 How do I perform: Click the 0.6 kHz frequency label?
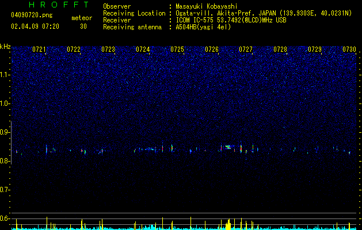click(5, 218)
